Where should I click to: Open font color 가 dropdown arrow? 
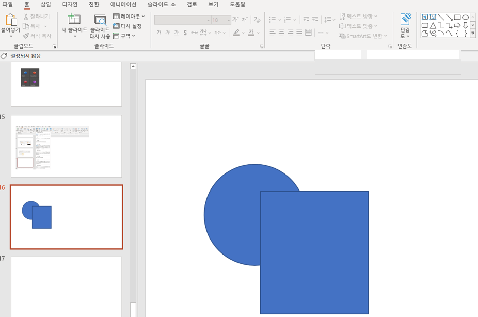click(258, 33)
